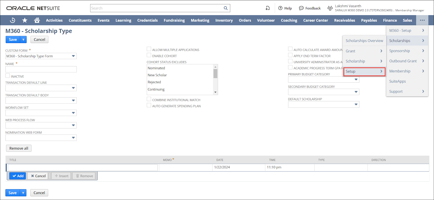Check the Inactive checkbox

pos(8,76)
